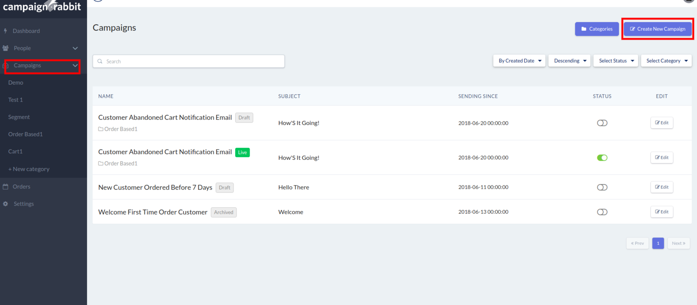
Task: Click Create New Campaign button
Action: (657, 29)
